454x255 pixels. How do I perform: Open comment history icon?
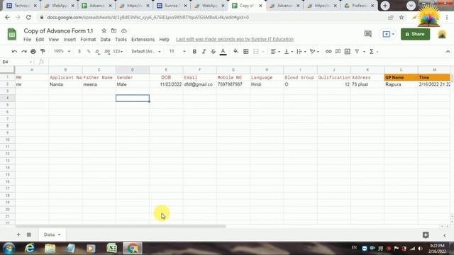367,34
